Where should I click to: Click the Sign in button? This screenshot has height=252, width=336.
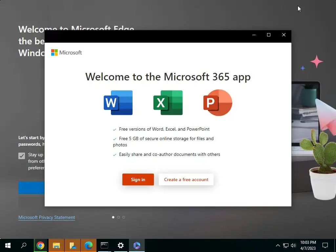tap(138, 179)
